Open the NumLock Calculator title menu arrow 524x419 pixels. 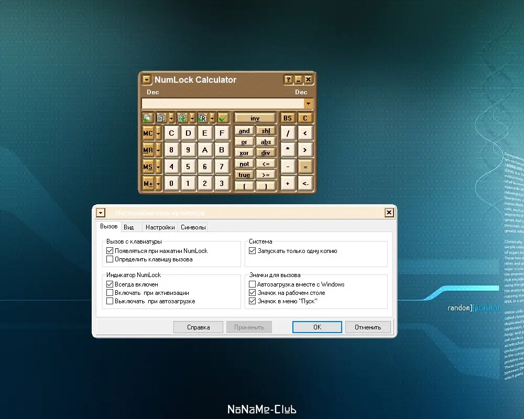pos(146,80)
